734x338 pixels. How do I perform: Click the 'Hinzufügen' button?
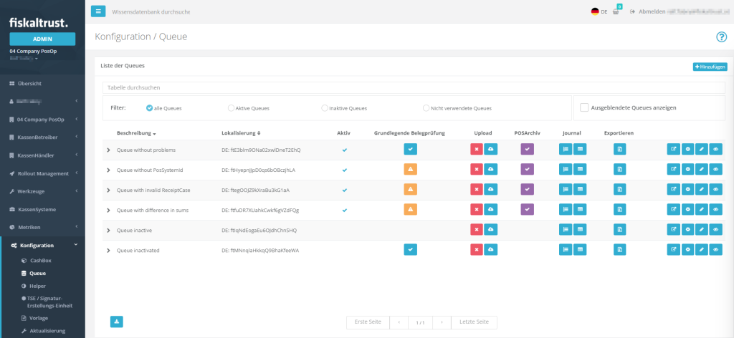(710, 67)
